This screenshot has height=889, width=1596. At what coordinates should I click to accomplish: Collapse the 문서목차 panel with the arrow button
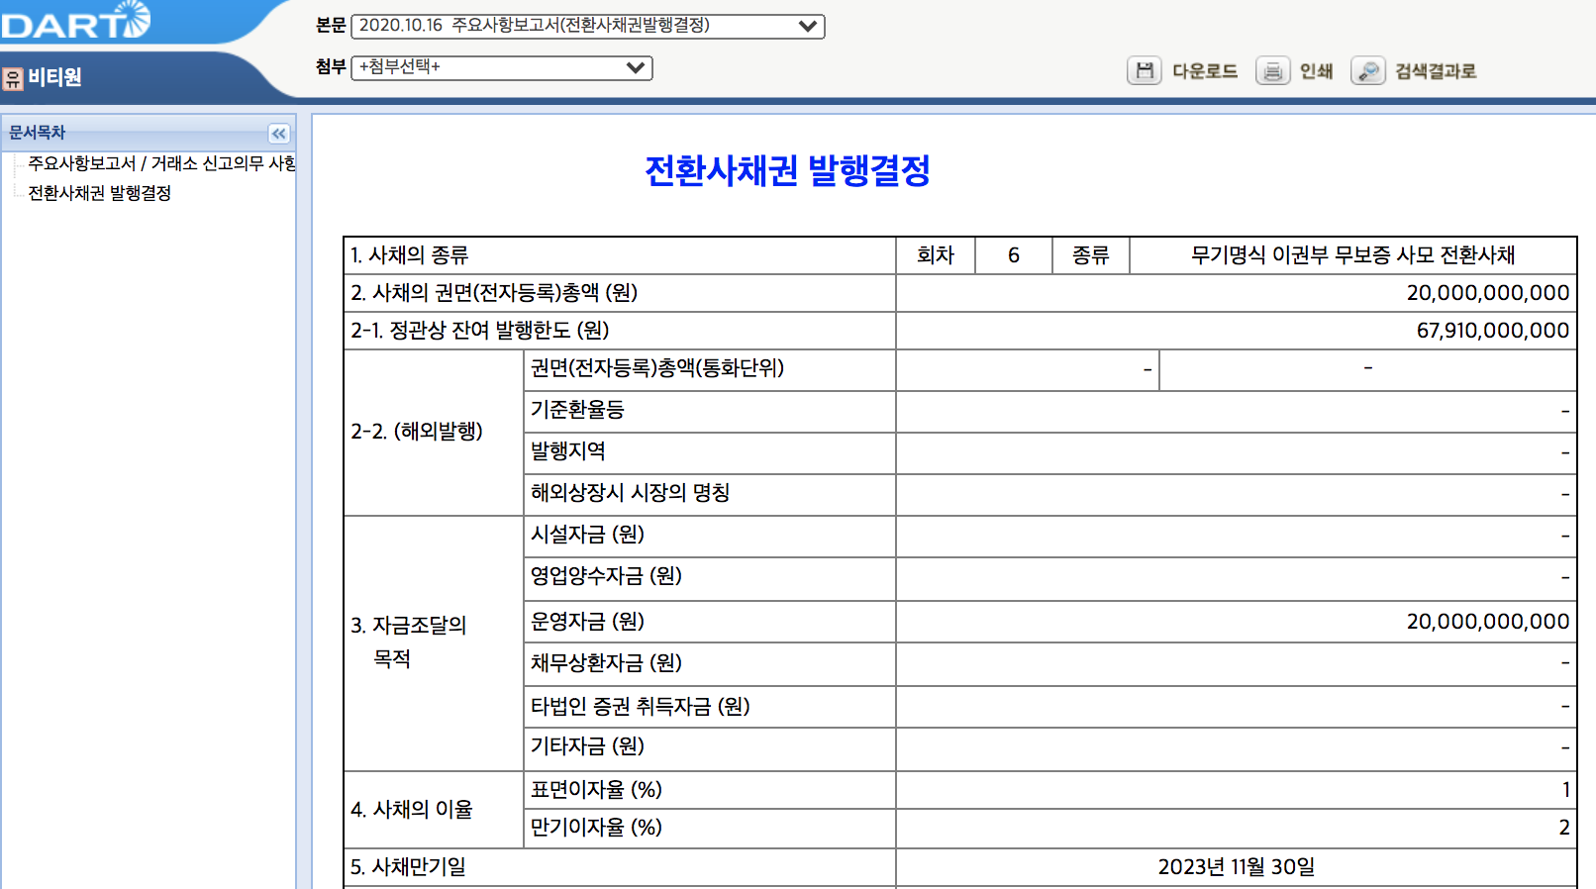coord(279,133)
